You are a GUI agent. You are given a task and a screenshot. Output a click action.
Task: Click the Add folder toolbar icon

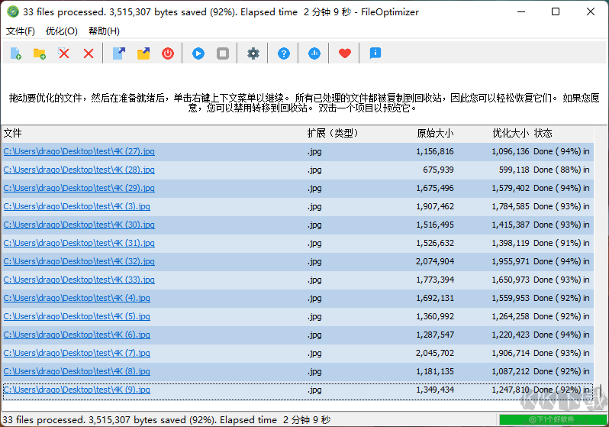coord(39,53)
